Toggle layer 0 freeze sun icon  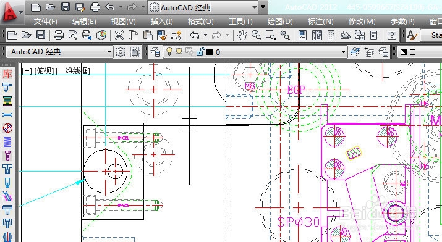179,51
